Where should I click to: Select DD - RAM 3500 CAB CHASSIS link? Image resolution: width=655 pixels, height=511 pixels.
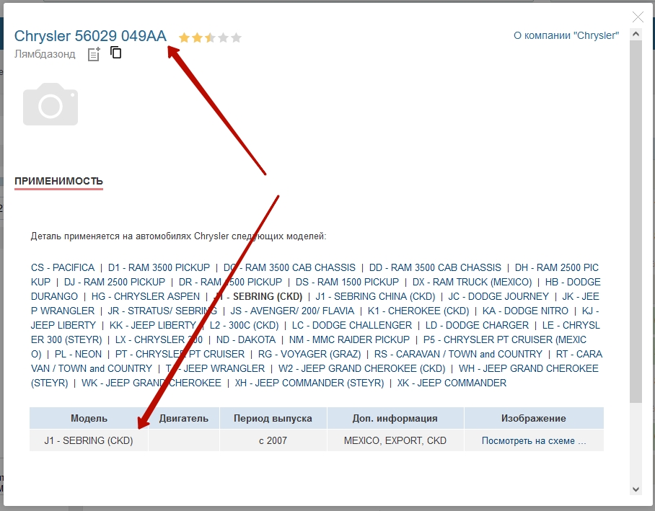(x=435, y=267)
